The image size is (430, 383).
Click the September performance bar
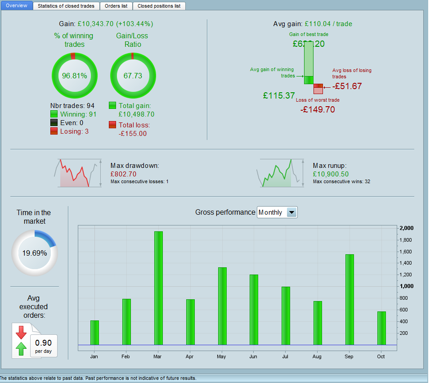pyautogui.click(x=349, y=300)
